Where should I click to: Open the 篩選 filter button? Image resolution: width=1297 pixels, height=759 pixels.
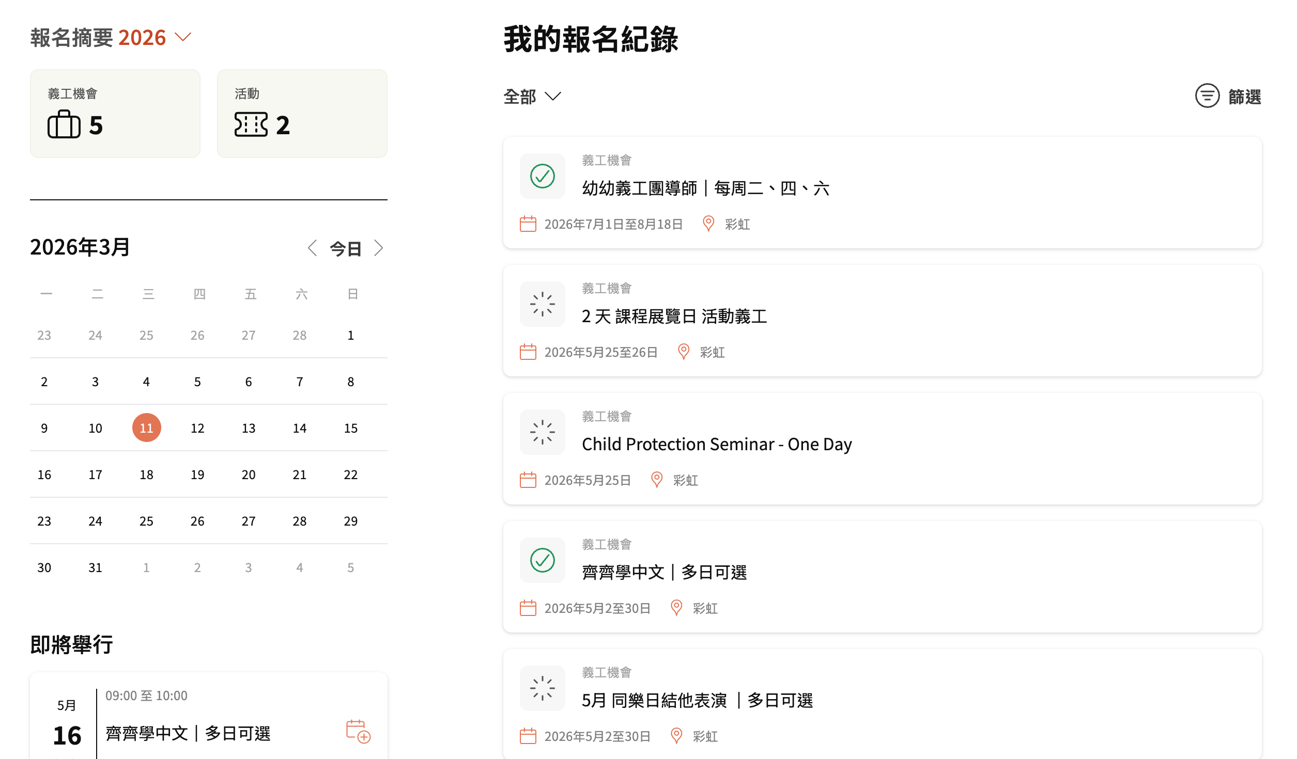coord(1244,97)
